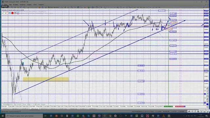Select price level label 0.55956
This screenshot has width=210, height=118.
141,94
